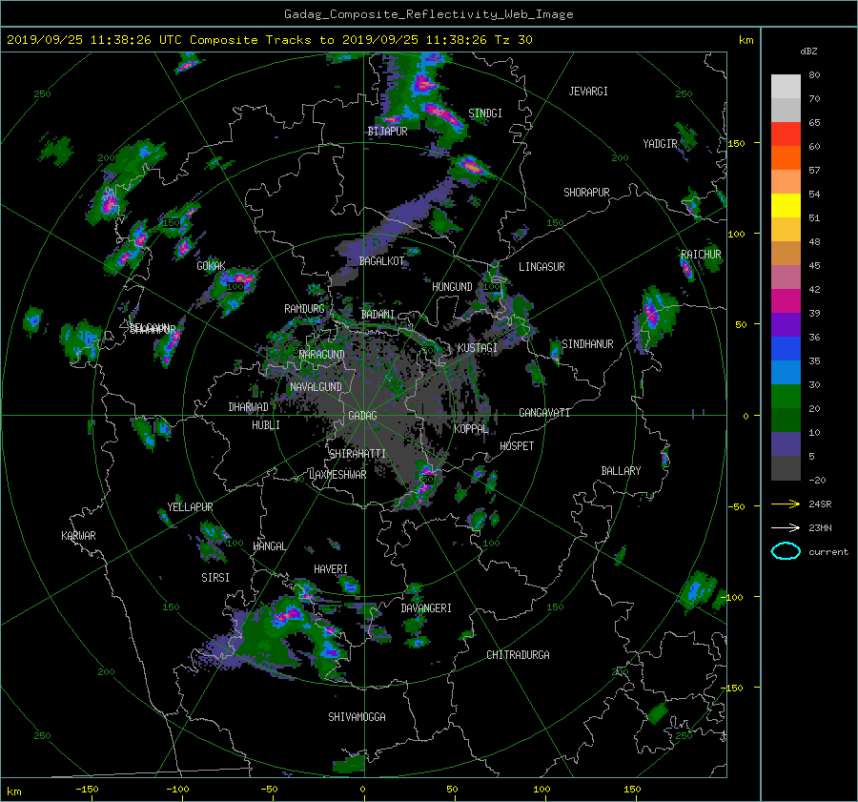858x802 pixels.
Task: Click the BALLARY city label
Action: (621, 471)
